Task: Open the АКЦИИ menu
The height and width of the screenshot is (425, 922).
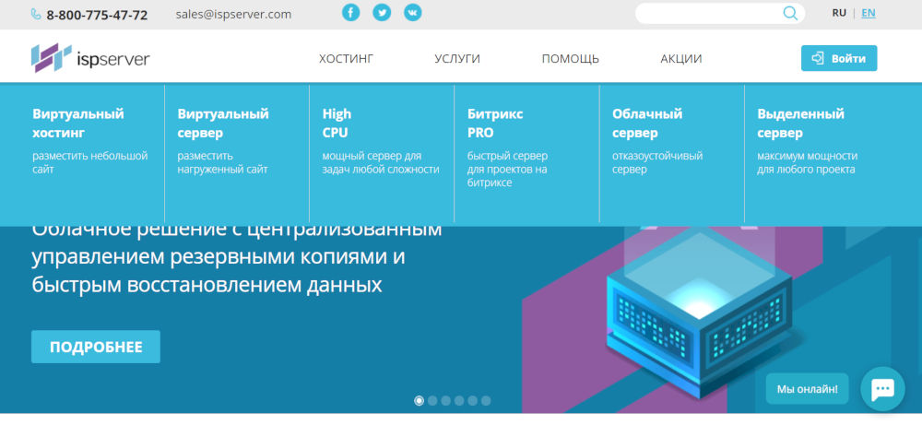Action: pyautogui.click(x=681, y=59)
